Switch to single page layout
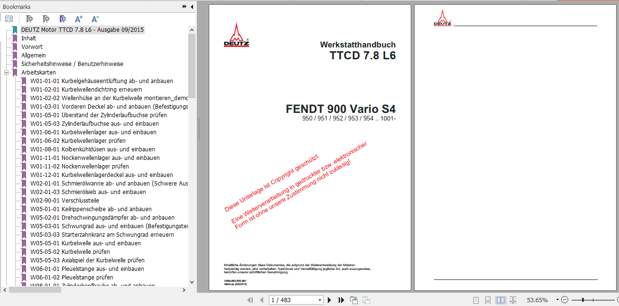This screenshot has width=619, height=306. point(476,300)
